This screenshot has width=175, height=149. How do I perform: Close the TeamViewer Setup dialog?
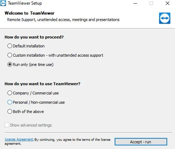click(x=168, y=3)
